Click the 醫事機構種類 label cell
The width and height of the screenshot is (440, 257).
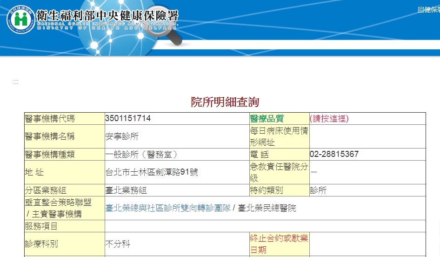click(65, 155)
